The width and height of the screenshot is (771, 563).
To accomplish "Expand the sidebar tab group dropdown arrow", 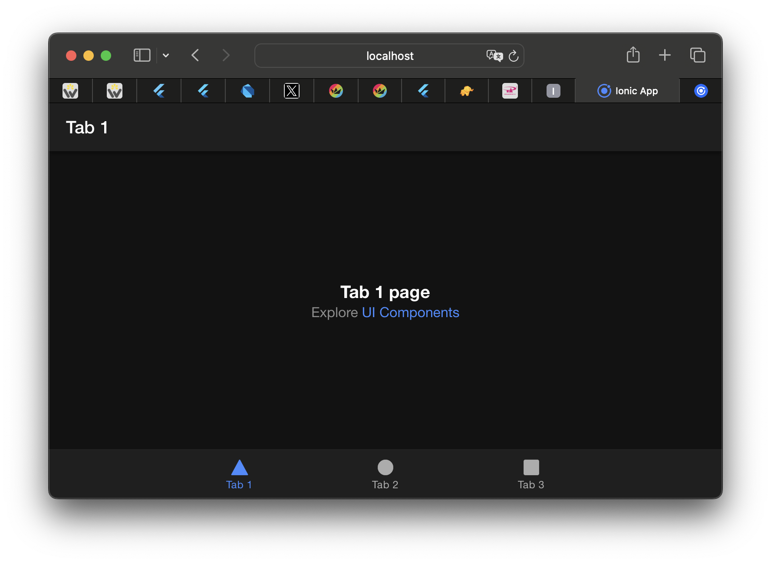I will click(166, 56).
